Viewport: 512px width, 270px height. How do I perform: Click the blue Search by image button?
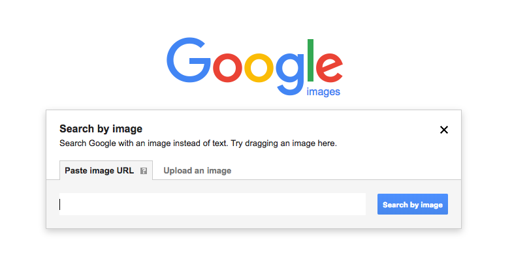click(413, 205)
